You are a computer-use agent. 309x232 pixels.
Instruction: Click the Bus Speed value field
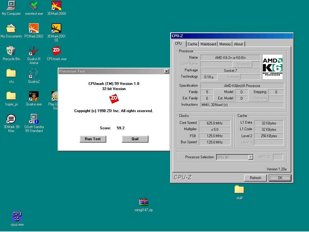[x=215, y=142]
